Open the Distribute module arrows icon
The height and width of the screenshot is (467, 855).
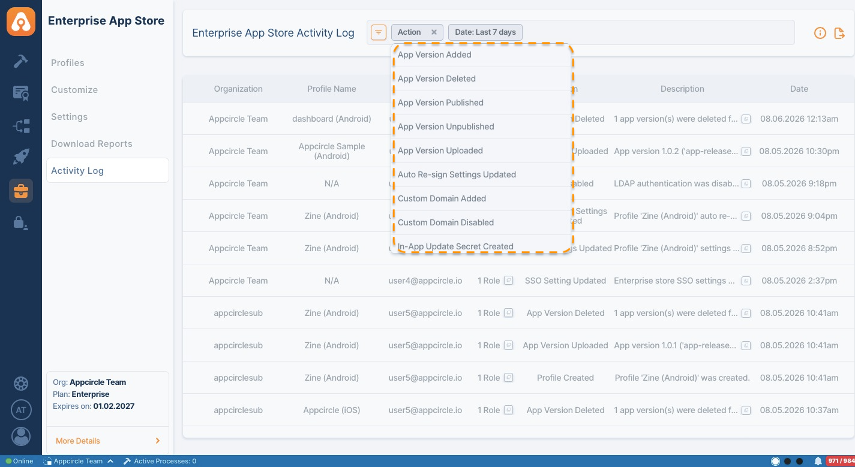coord(21,126)
